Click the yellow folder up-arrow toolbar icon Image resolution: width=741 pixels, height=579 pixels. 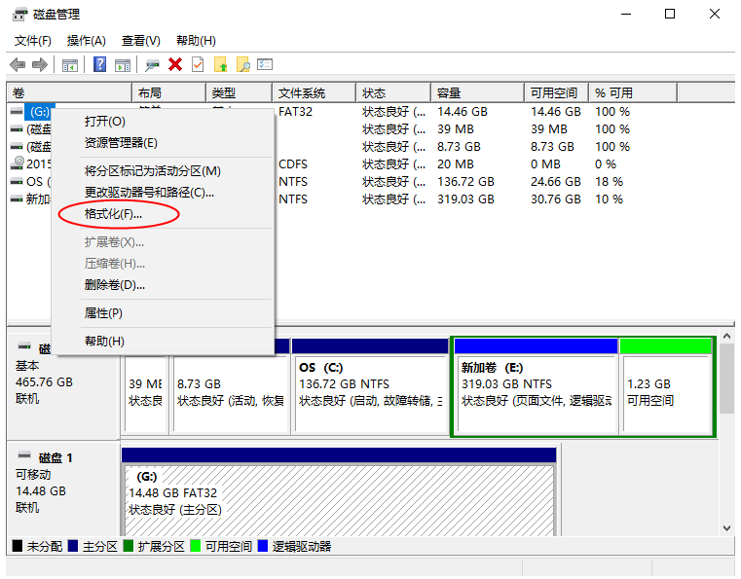221,65
